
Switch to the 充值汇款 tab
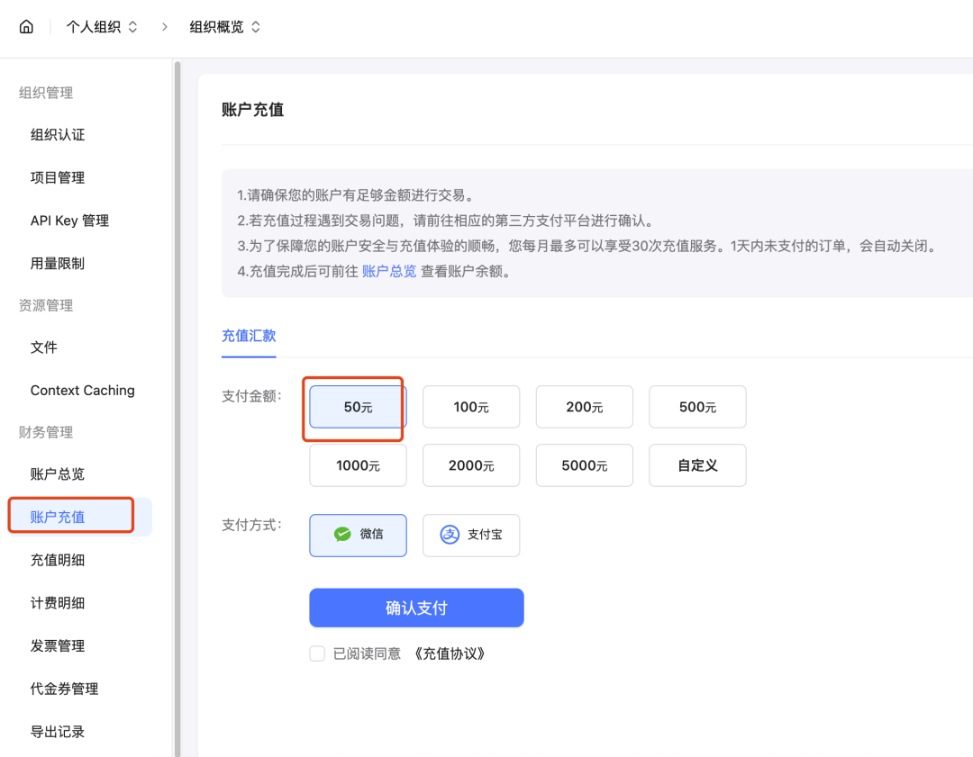(x=249, y=335)
